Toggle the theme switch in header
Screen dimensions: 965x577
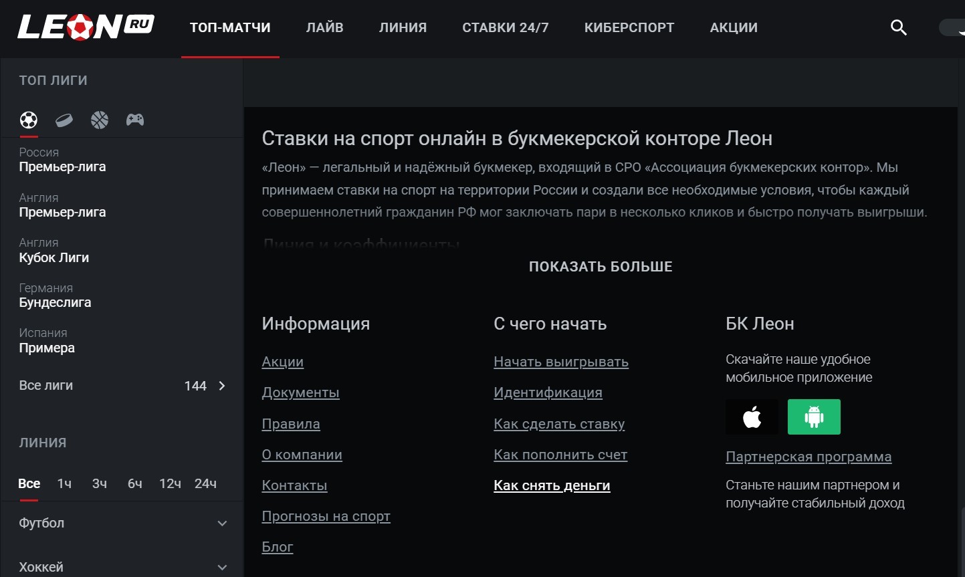[952, 27]
